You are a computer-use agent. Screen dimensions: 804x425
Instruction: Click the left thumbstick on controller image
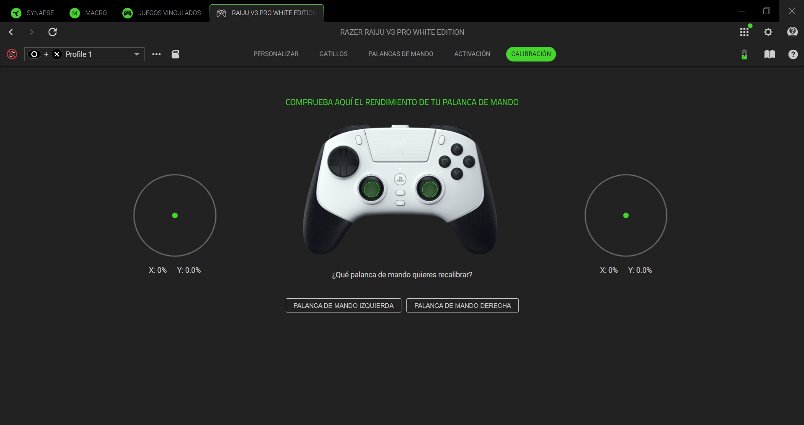click(372, 189)
